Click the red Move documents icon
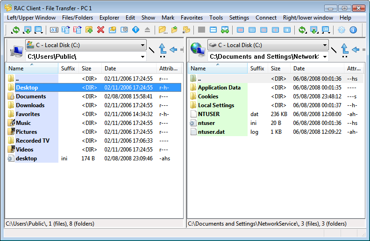The width and height of the screenshot is (370, 241). pos(77,30)
